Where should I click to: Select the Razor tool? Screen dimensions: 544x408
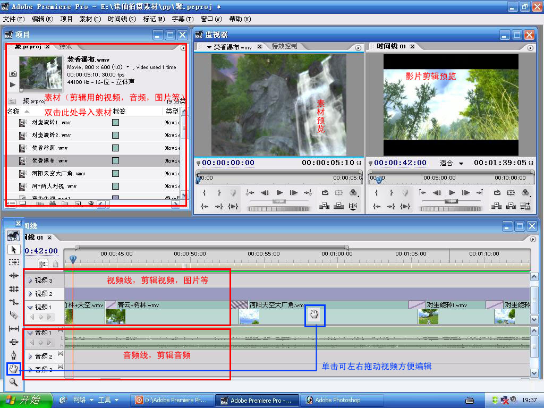coord(13,315)
